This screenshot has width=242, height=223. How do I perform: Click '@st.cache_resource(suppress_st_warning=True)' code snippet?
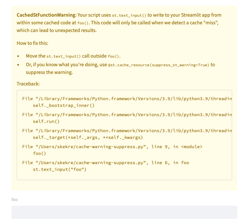coord(159,65)
